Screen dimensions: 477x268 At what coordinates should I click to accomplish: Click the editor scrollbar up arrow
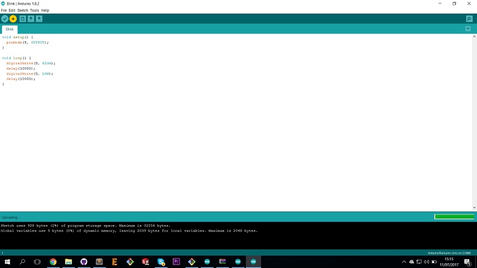[474, 36]
